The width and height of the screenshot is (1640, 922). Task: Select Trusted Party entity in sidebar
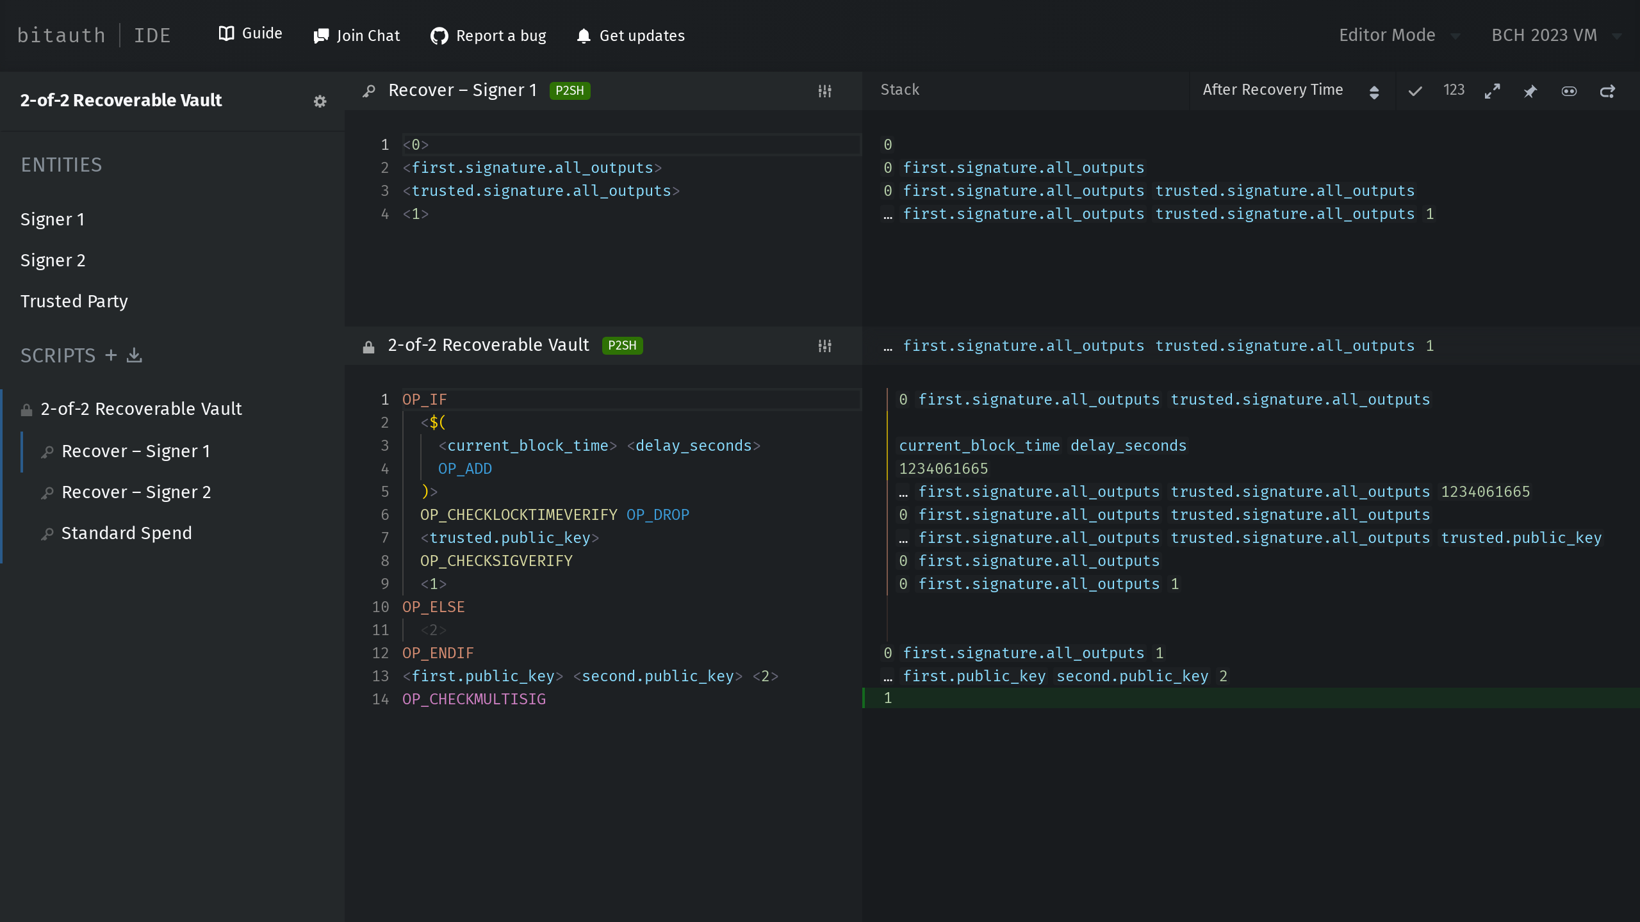(x=74, y=300)
